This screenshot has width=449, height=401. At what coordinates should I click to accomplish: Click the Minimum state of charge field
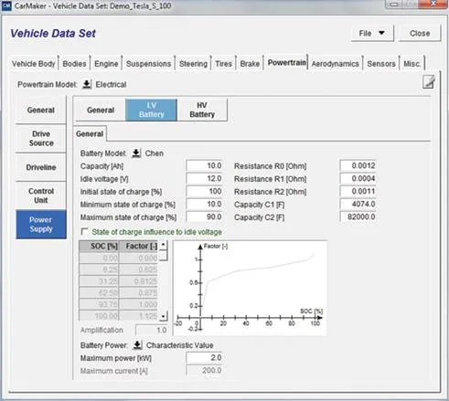pos(204,204)
